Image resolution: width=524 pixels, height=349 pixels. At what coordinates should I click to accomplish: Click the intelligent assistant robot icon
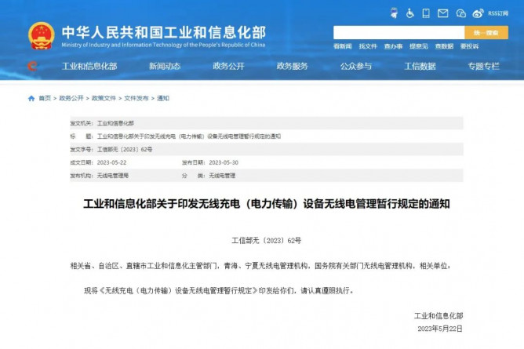click(x=395, y=13)
